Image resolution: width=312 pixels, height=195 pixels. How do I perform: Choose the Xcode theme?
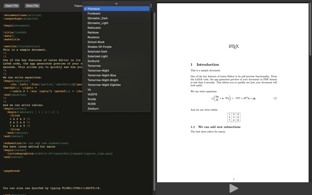tap(92, 99)
